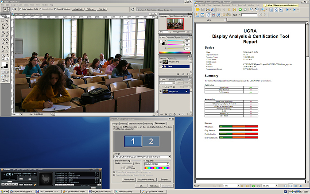
Task: Switch to the Desktop tab in display properties
Action: click(124, 124)
